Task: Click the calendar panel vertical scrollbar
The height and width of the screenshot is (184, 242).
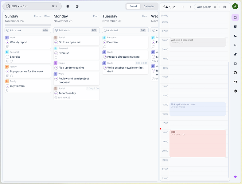Action: pos(228,119)
